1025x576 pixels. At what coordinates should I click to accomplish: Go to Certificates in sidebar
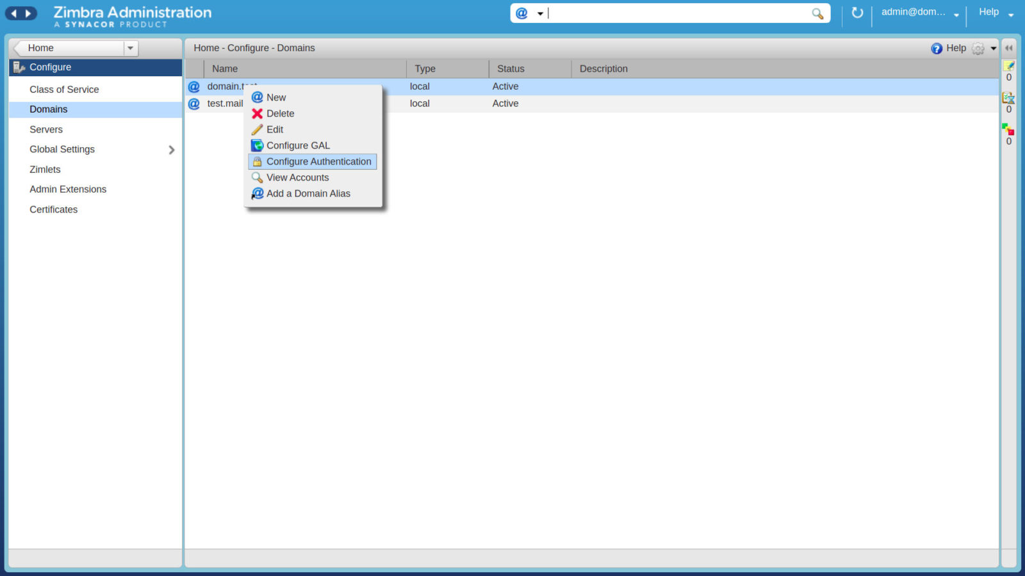[53, 210]
